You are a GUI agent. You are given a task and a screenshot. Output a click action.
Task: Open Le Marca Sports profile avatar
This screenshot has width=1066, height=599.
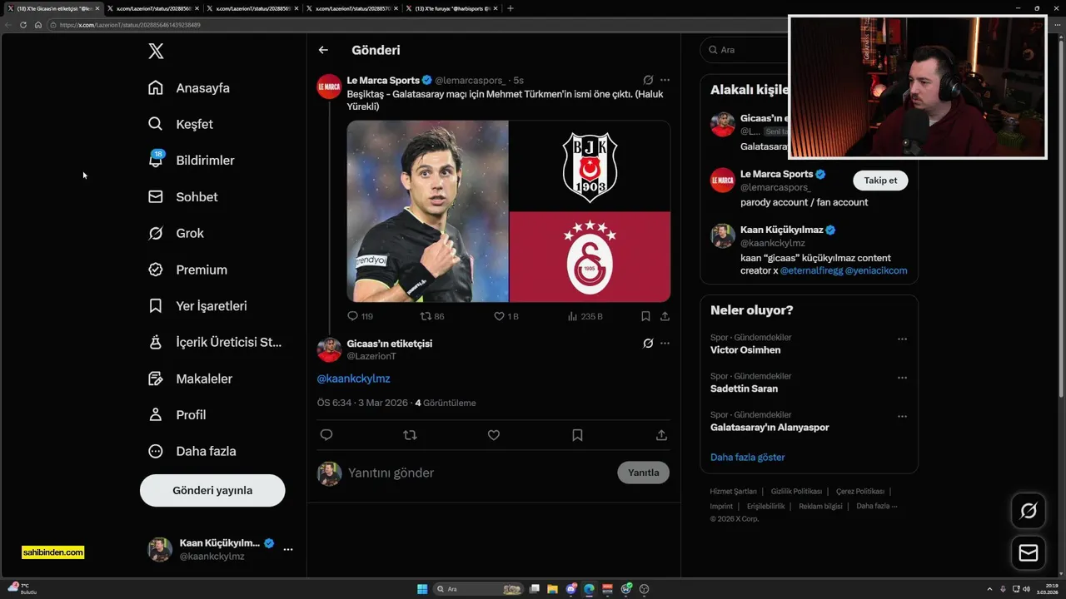(x=329, y=87)
